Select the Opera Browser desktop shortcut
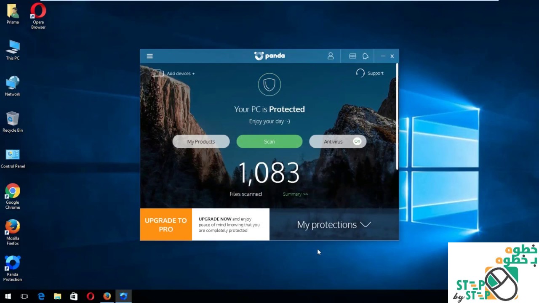This screenshot has height=303, width=539. coord(38,16)
